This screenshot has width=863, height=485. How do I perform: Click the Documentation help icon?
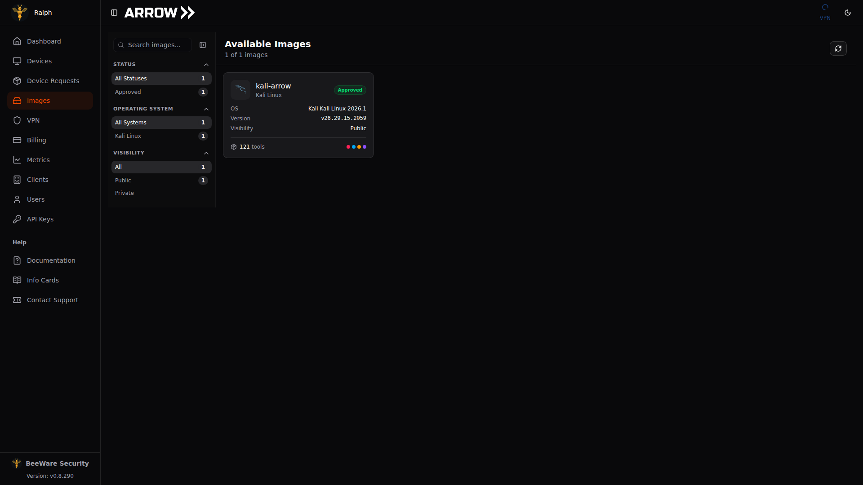point(17,260)
